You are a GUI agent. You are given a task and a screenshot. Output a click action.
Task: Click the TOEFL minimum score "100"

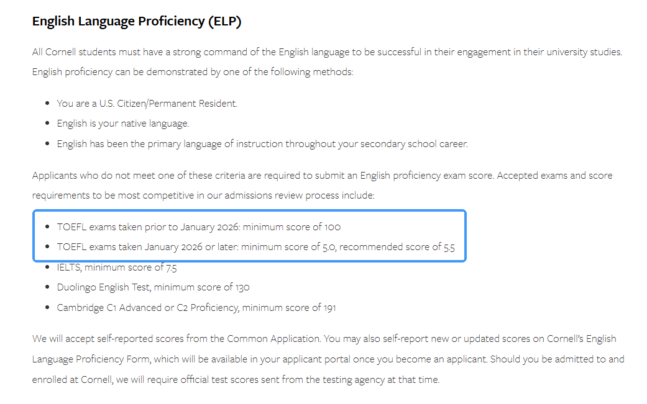coord(332,227)
